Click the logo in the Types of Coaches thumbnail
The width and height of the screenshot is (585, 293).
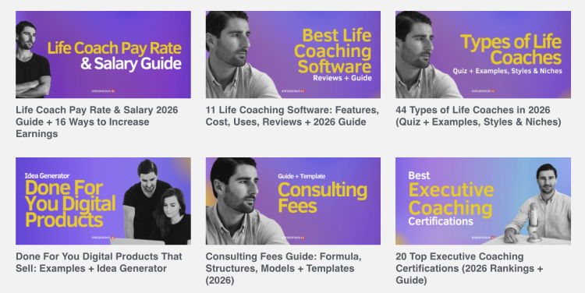point(483,90)
